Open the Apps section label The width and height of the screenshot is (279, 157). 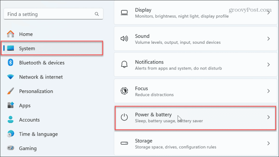pos(25,106)
